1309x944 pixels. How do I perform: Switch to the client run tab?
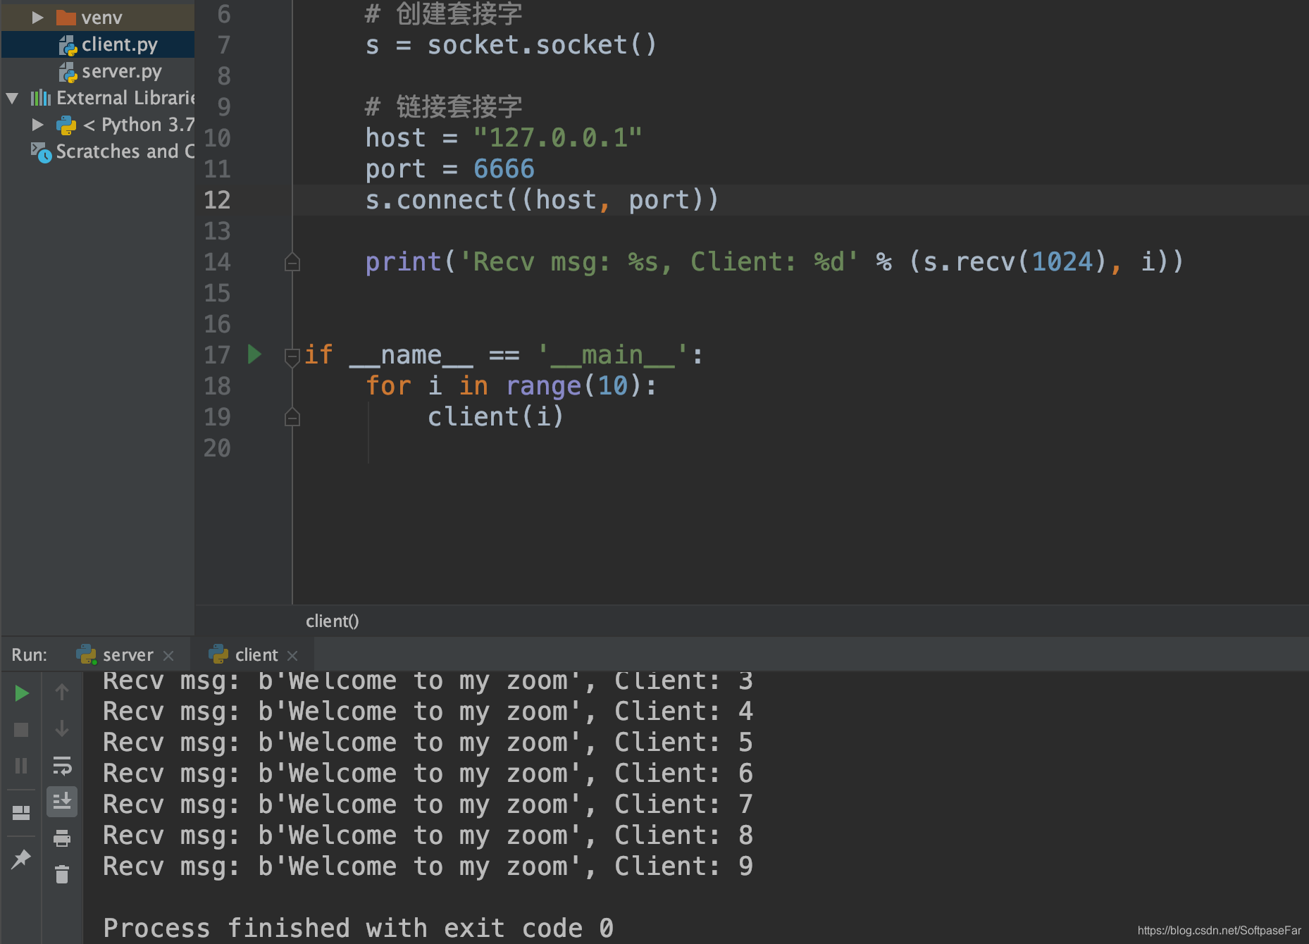pyautogui.click(x=256, y=655)
